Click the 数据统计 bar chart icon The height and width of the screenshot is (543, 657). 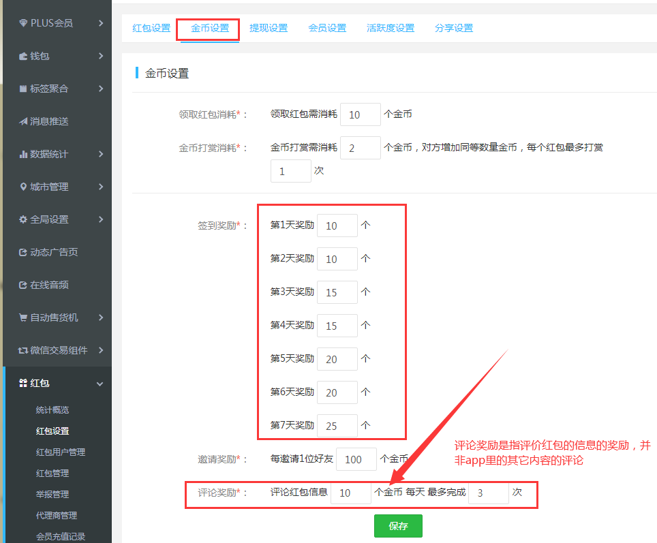pos(23,154)
